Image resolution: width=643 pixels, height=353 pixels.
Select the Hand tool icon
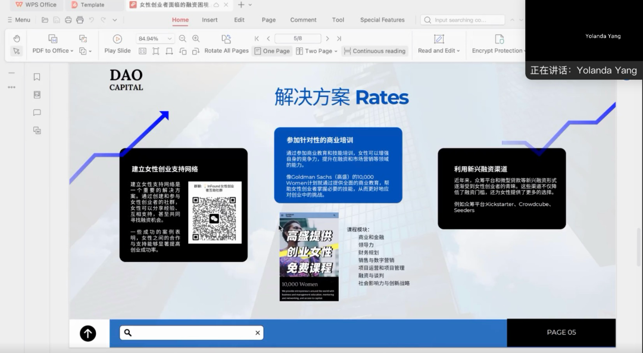(17, 39)
